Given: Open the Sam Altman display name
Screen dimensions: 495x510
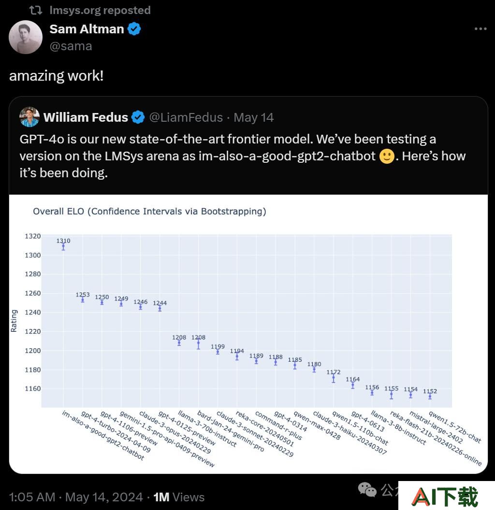Looking at the screenshot, I should (x=87, y=29).
